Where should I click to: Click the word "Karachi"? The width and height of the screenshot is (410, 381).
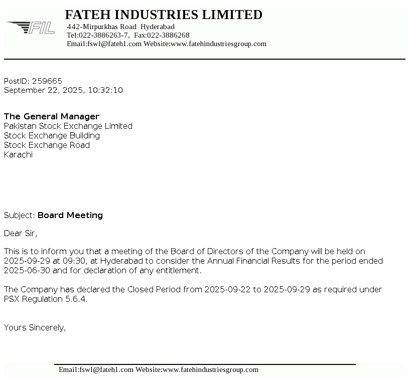[18, 154]
